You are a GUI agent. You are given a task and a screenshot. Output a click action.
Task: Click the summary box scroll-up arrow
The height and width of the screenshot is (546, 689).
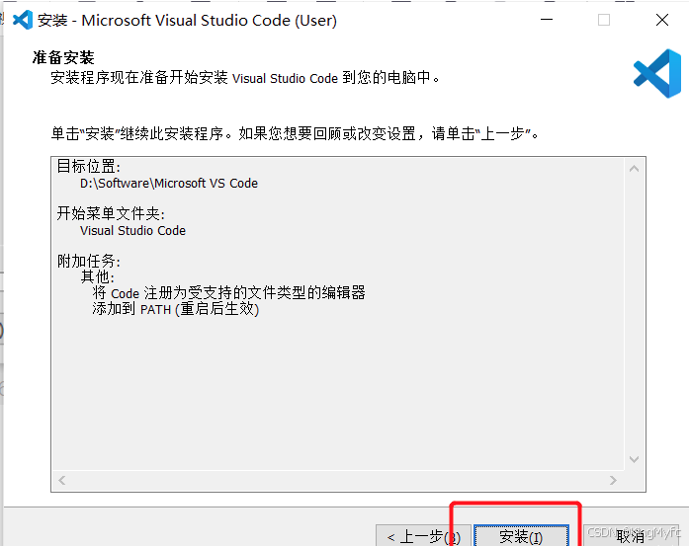(x=634, y=169)
